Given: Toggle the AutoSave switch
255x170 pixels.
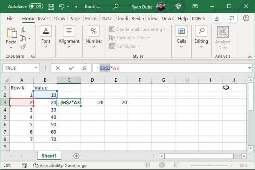Looking at the screenshot, I should tap(36, 6).
